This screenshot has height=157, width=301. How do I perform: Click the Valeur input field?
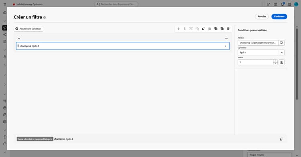(x=255, y=62)
